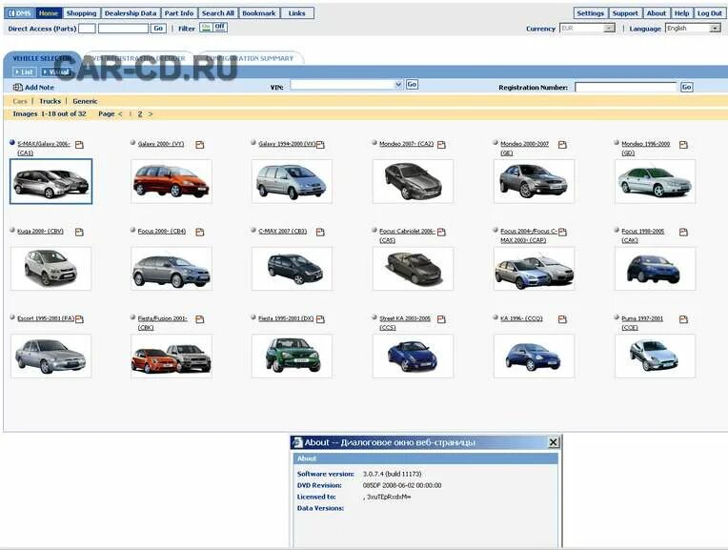Click the Registration Number input field
The height and width of the screenshot is (550, 728).
[x=626, y=87]
